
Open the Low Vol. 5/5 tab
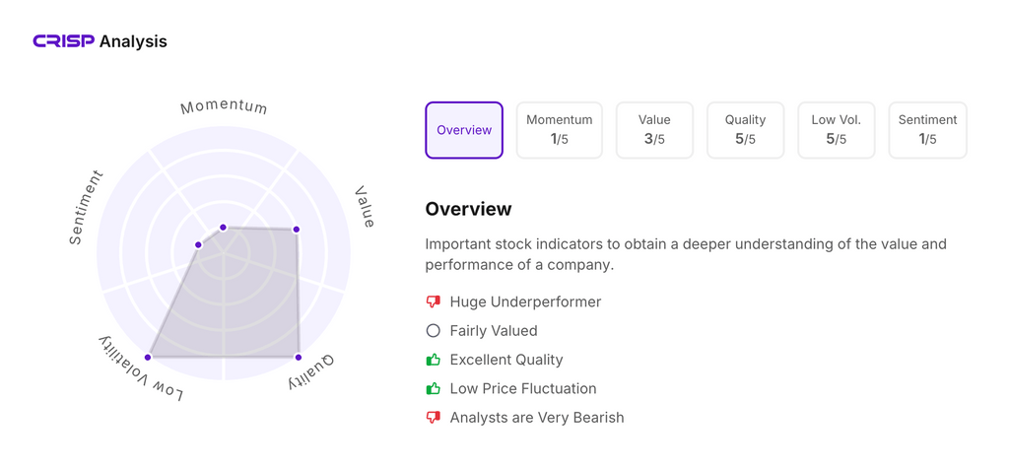tap(836, 130)
